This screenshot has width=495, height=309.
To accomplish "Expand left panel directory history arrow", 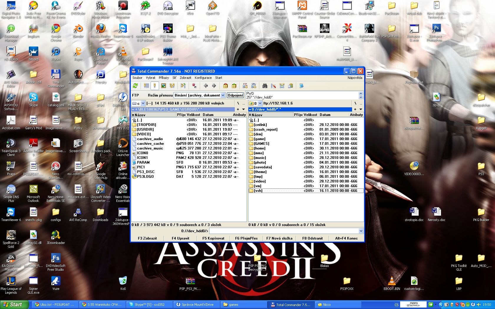I will point(243,109).
